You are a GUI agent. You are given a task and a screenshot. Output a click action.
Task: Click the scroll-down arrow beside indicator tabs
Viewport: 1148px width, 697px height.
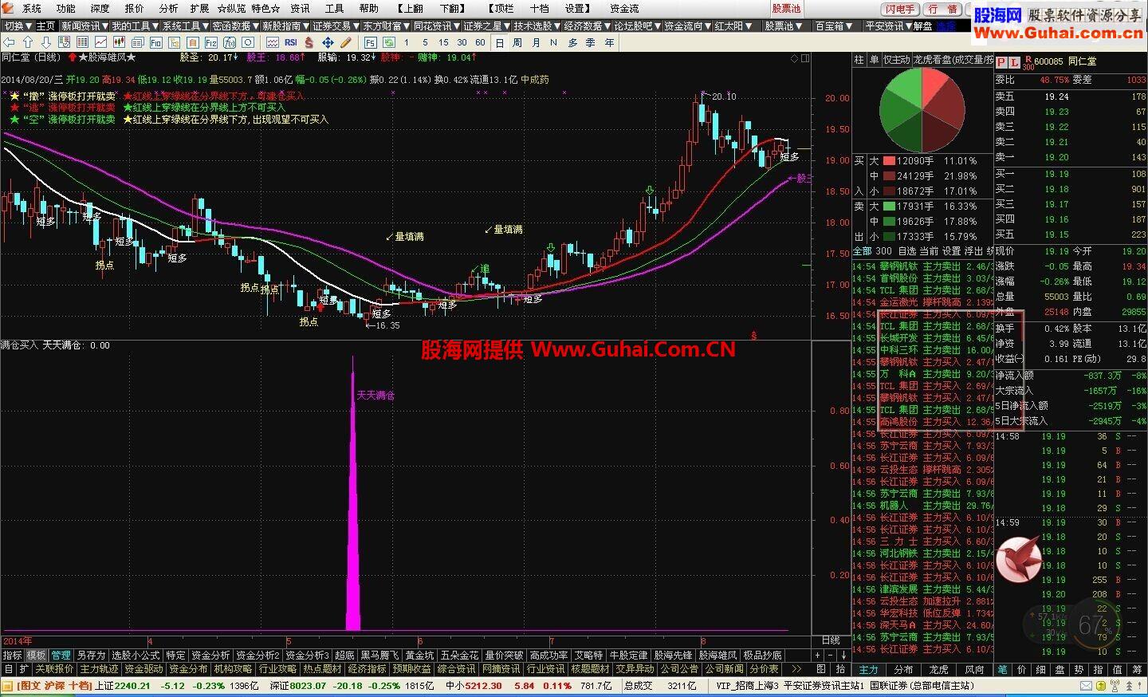click(x=844, y=655)
